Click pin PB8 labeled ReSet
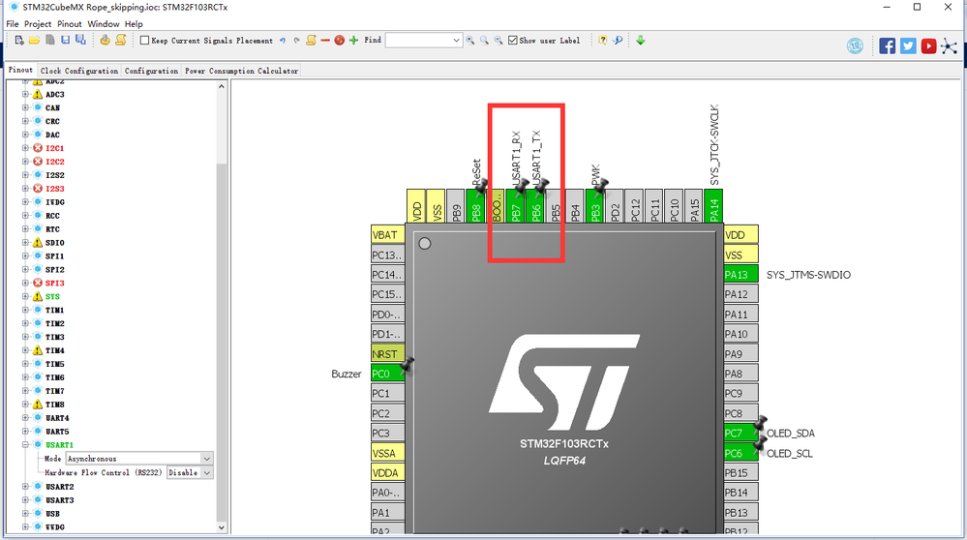 (476, 206)
